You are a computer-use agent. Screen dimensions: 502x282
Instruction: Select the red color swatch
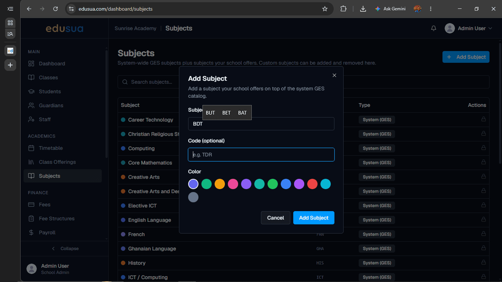pyautogui.click(x=312, y=184)
